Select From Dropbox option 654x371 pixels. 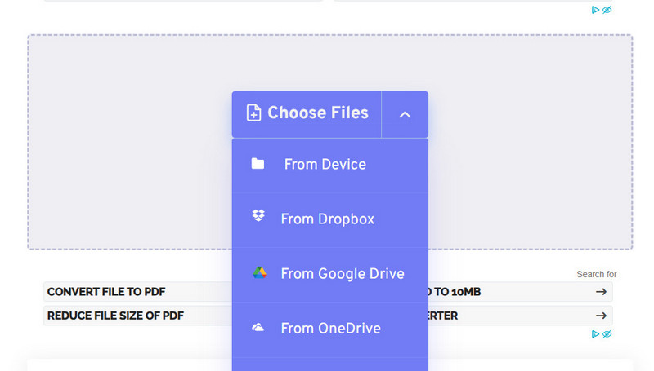[330, 219]
